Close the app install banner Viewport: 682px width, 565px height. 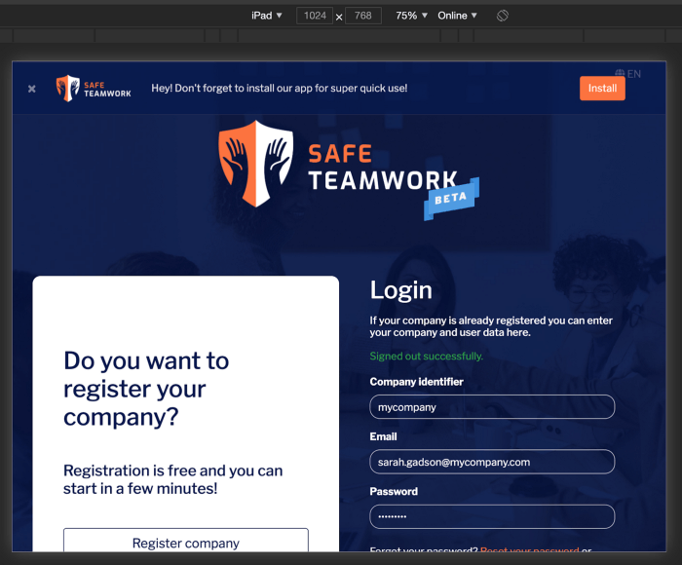(32, 89)
